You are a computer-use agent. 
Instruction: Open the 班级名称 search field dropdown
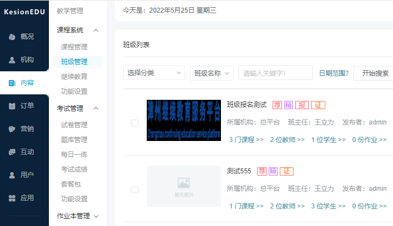212,73
